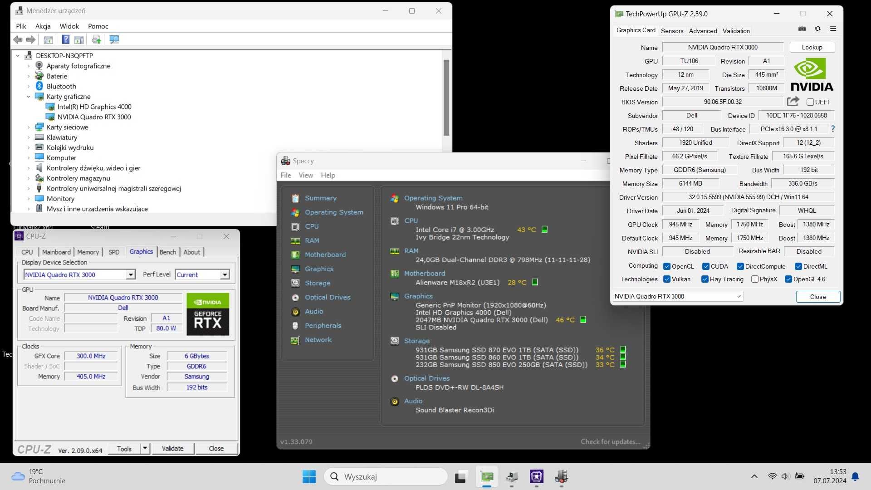Open the Perf Level dropdown in CPU-Z

click(x=202, y=274)
